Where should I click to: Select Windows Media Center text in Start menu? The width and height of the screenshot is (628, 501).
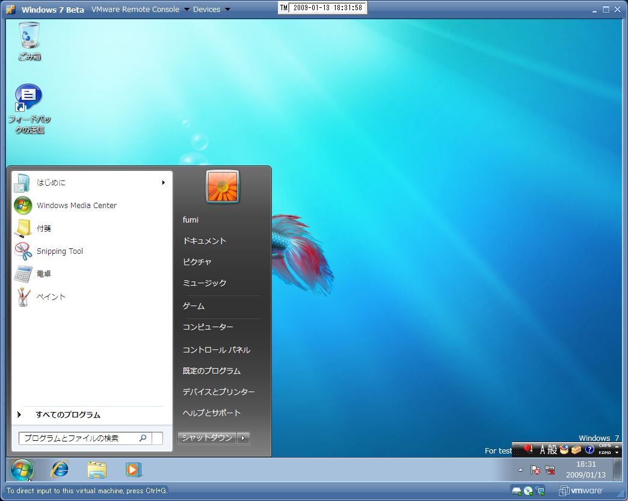click(x=76, y=206)
